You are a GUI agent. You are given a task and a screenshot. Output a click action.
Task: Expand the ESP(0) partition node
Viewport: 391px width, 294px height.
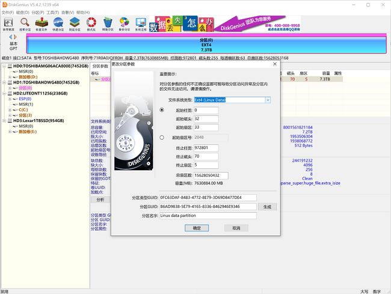[10, 99]
